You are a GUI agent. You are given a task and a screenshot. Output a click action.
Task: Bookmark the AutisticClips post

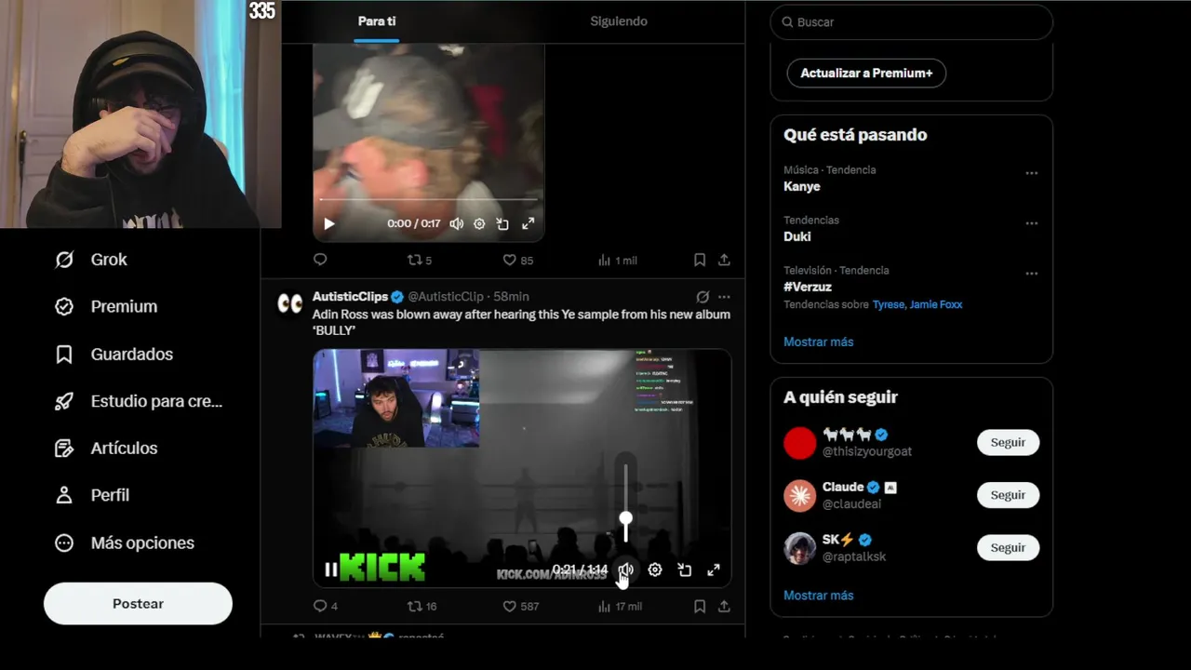[700, 606]
